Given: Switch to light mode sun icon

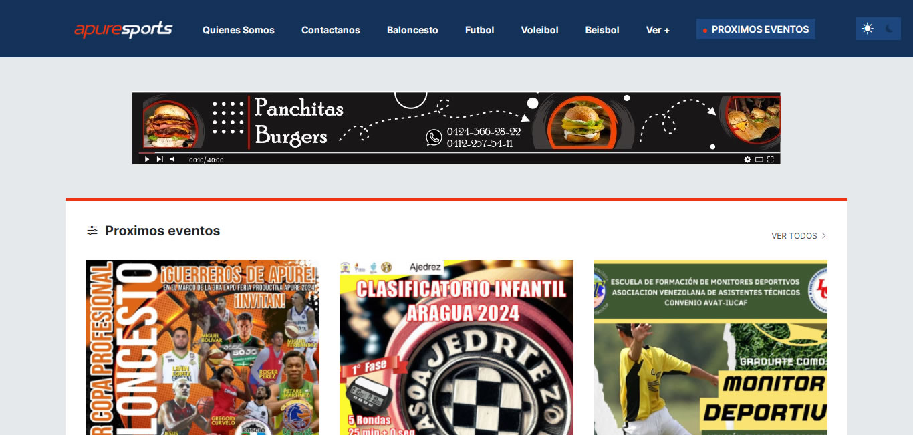Looking at the screenshot, I should click(x=868, y=29).
